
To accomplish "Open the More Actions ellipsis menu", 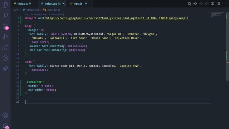I will (224, 4).
